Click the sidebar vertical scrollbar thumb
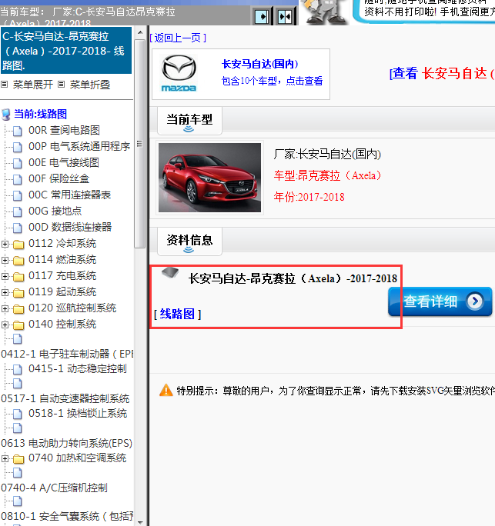The height and width of the screenshot is (526, 495). tap(139, 144)
